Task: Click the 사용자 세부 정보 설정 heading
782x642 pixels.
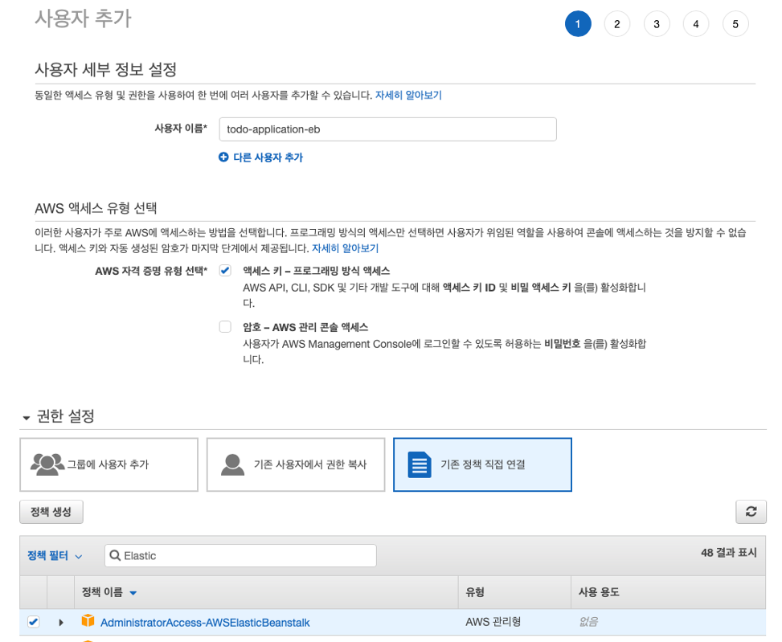Action: pyautogui.click(x=106, y=69)
